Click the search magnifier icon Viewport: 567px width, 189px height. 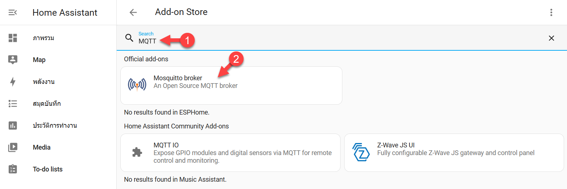tap(129, 38)
